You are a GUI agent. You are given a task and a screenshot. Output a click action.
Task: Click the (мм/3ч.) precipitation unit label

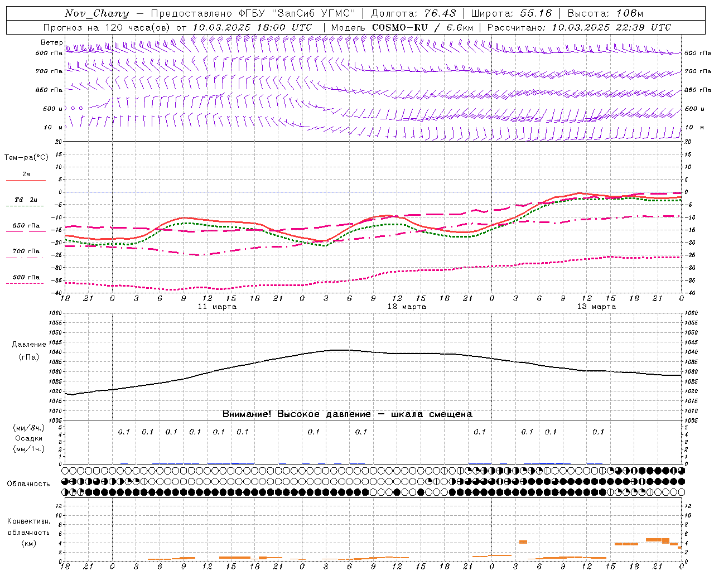[x=29, y=428]
